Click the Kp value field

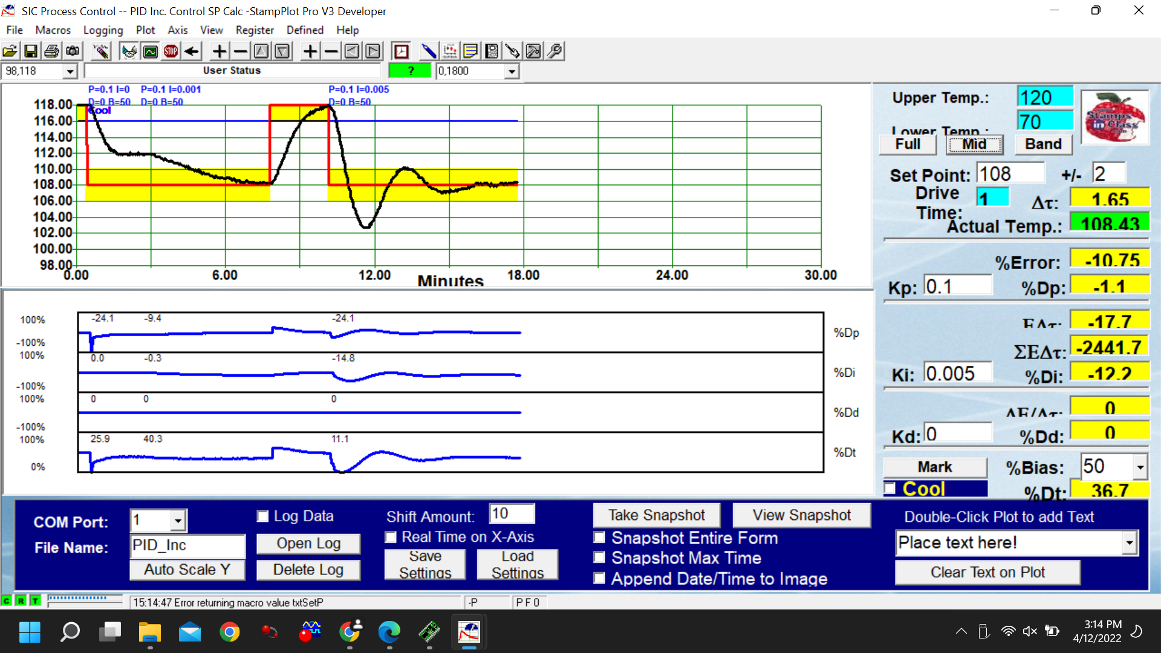coord(958,286)
